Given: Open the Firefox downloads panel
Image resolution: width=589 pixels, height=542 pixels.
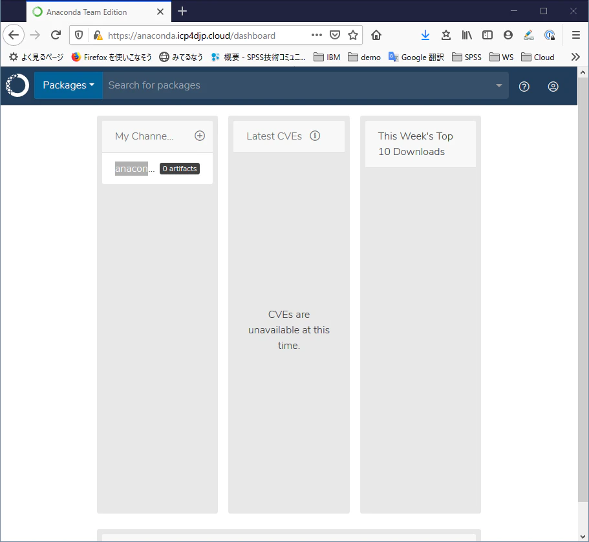Looking at the screenshot, I should pos(425,36).
